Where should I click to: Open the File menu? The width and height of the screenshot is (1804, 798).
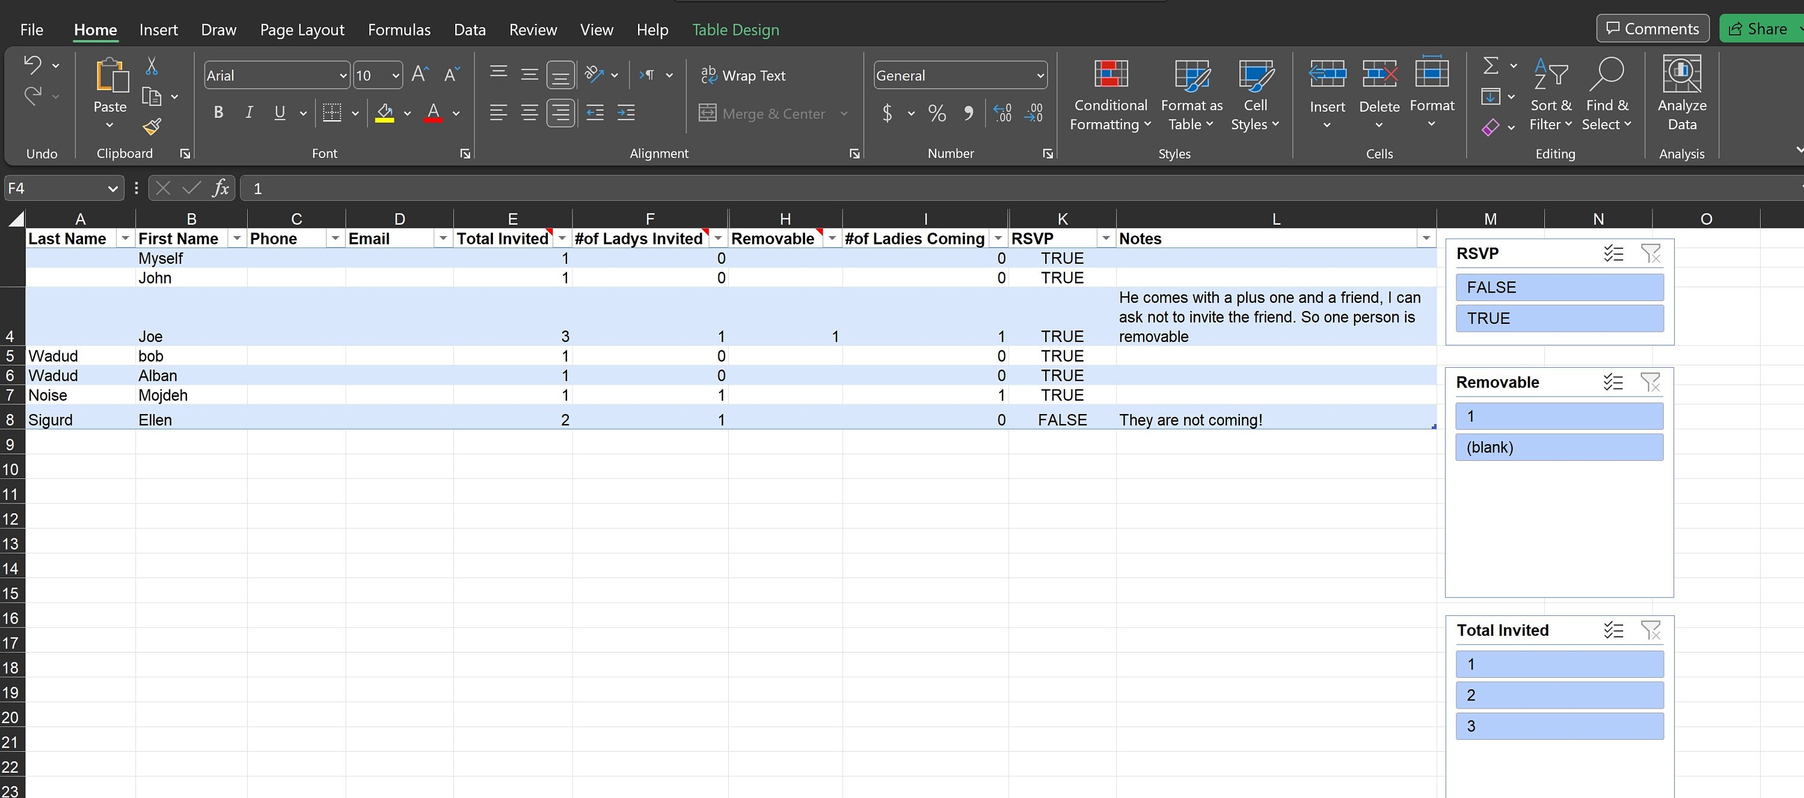pos(31,29)
